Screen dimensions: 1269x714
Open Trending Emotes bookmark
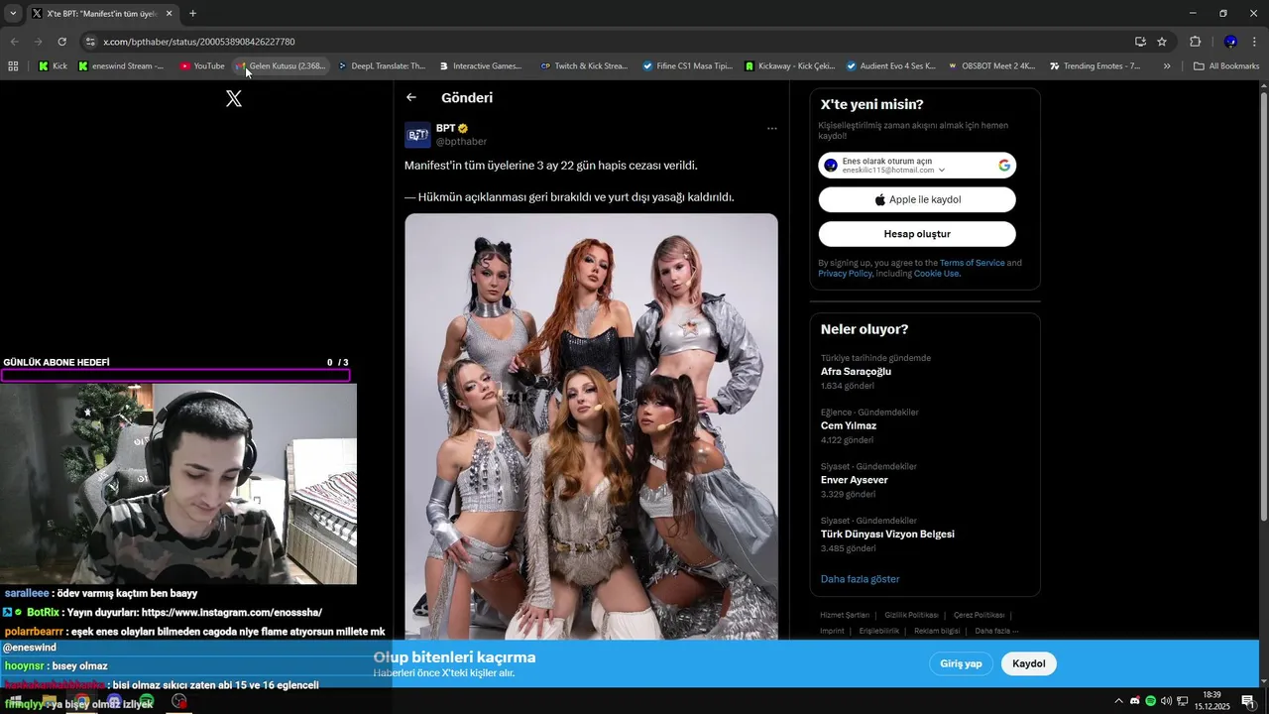1095,66
